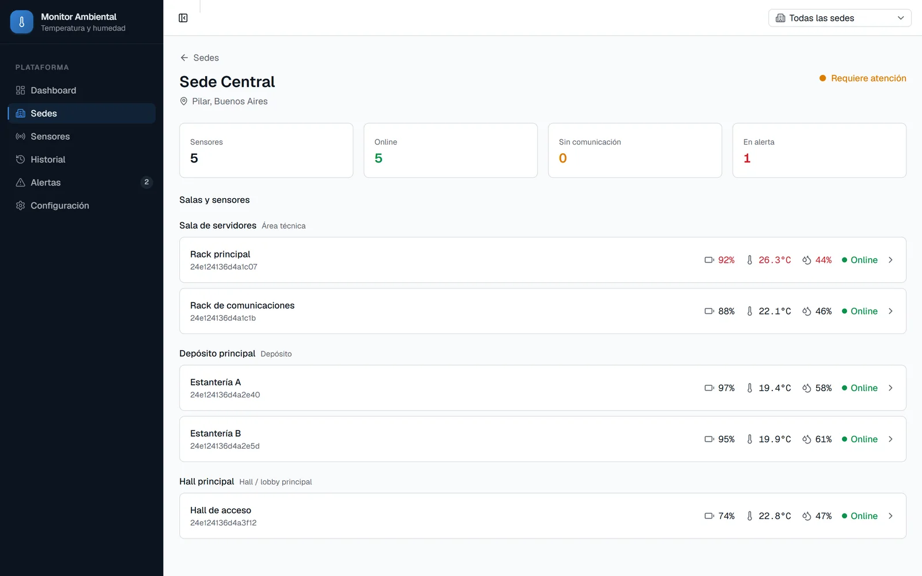The image size is (922, 576).
Task: Click the Hall de acceso sensor name
Action: tap(221, 510)
